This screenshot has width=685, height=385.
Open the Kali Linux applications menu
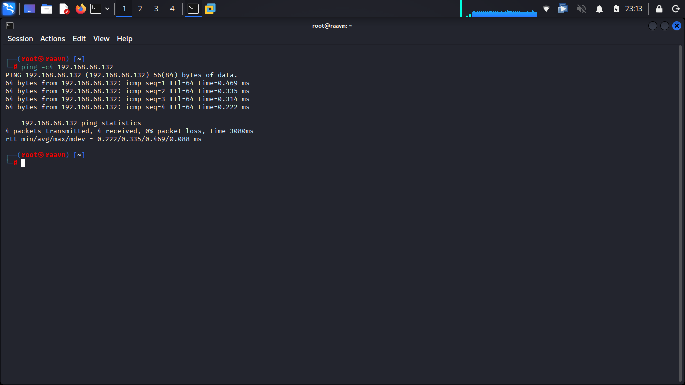(x=9, y=9)
